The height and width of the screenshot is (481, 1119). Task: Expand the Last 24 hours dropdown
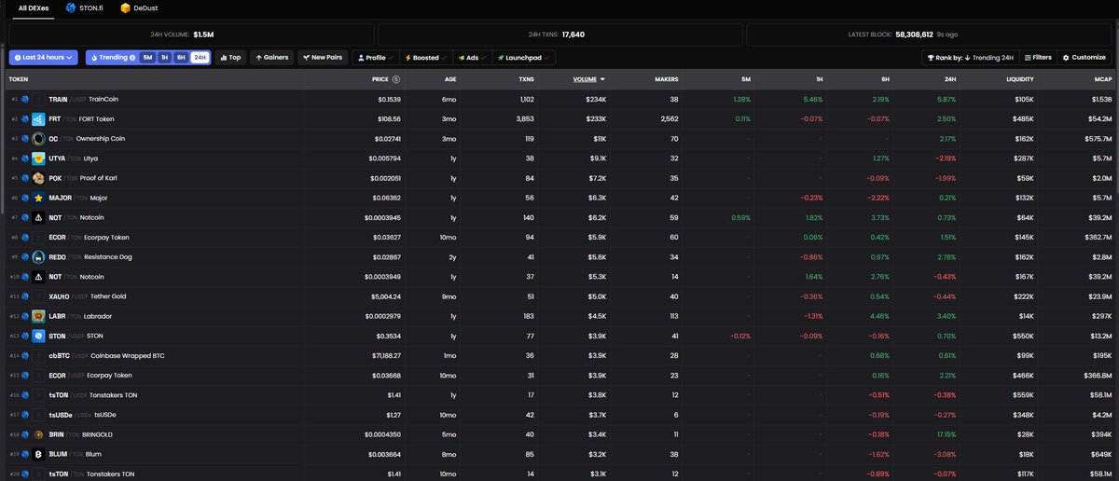[x=43, y=57]
